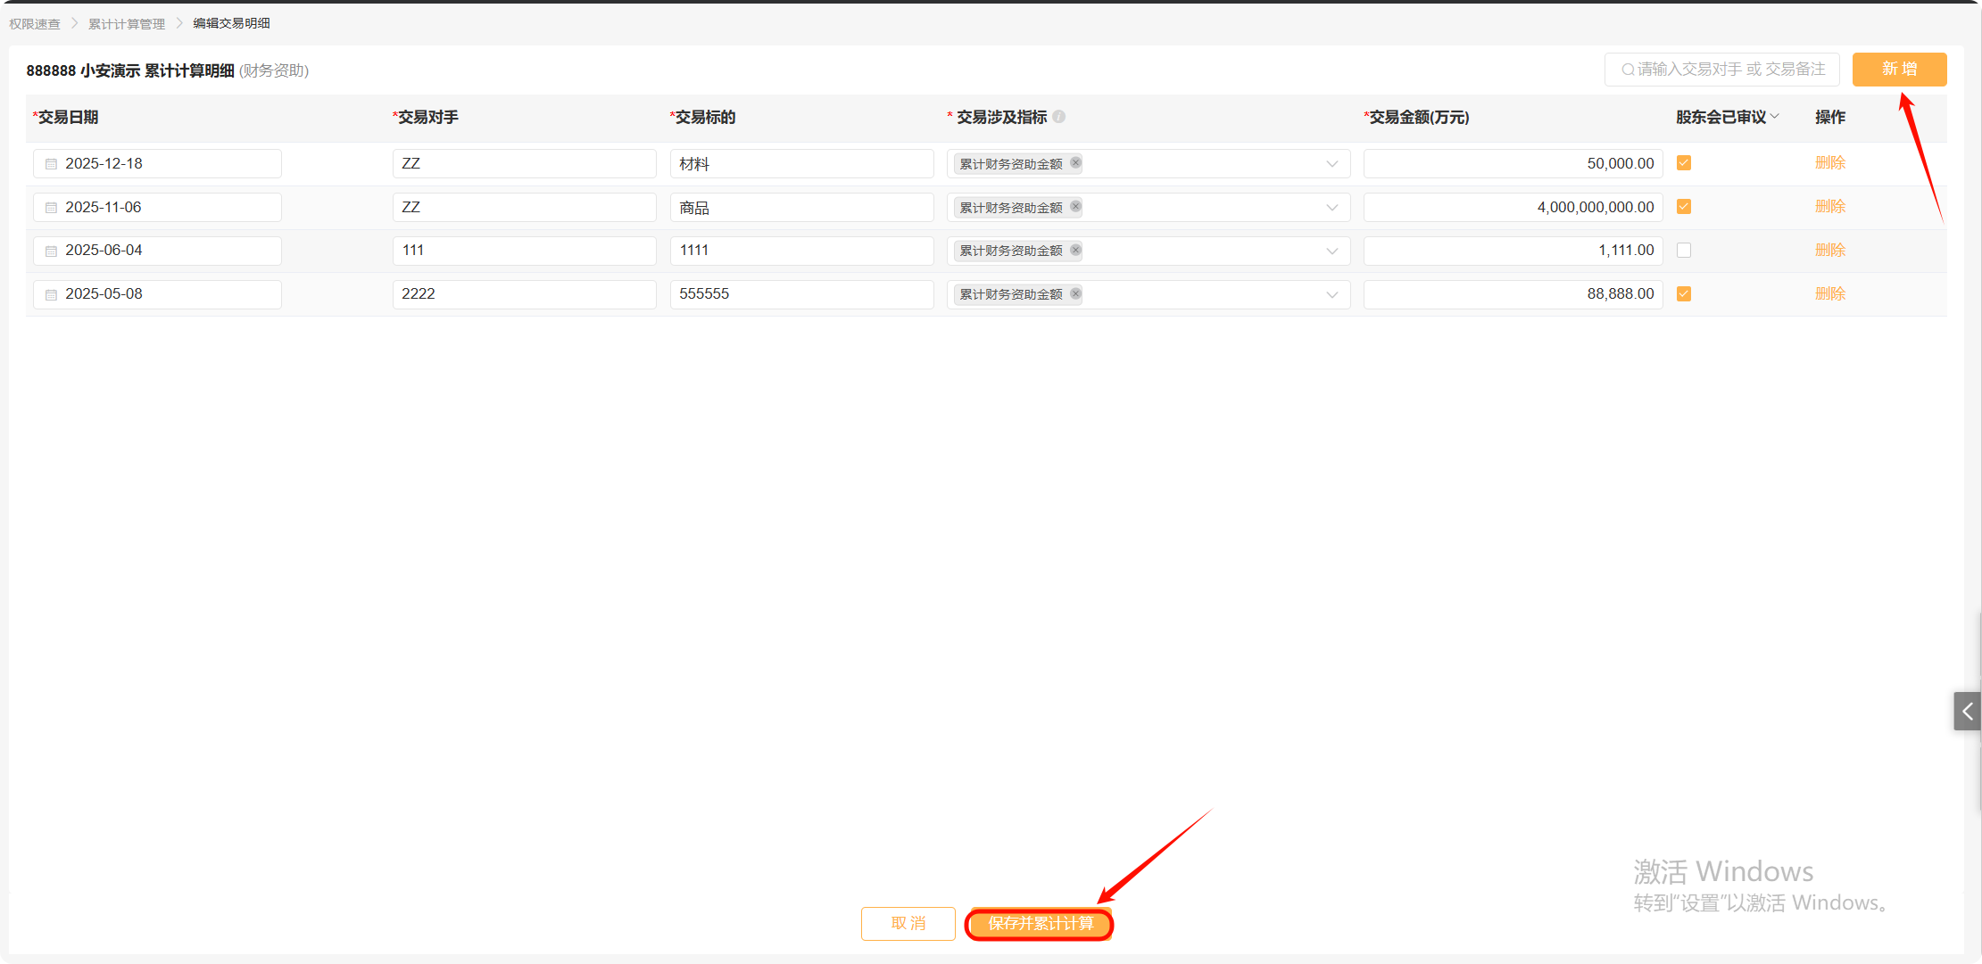Uncheck 股东会已审议 for 2025-05-08 row
The width and height of the screenshot is (1982, 964).
pos(1684,294)
